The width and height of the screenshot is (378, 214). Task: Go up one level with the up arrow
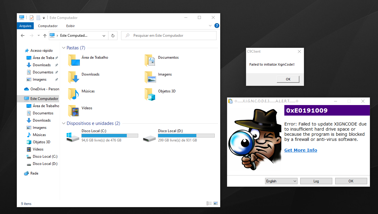[45, 36]
